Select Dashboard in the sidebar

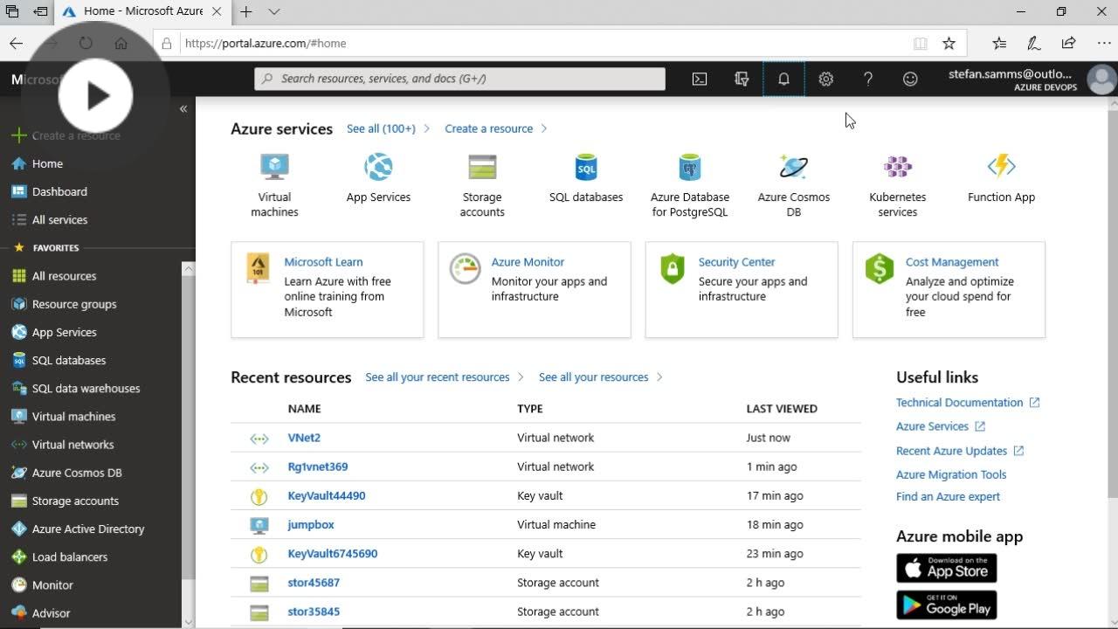59,191
